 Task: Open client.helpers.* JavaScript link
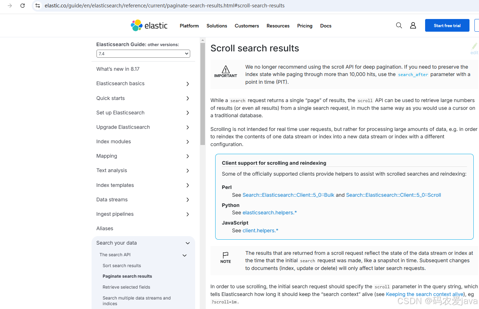click(261, 231)
